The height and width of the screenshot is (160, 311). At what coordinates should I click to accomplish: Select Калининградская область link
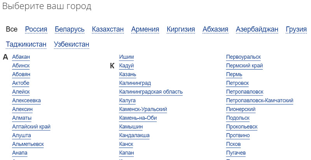151,92
